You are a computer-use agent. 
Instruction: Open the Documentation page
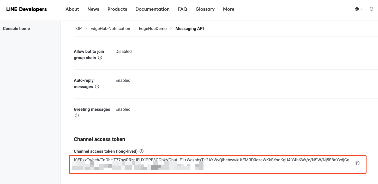click(152, 9)
